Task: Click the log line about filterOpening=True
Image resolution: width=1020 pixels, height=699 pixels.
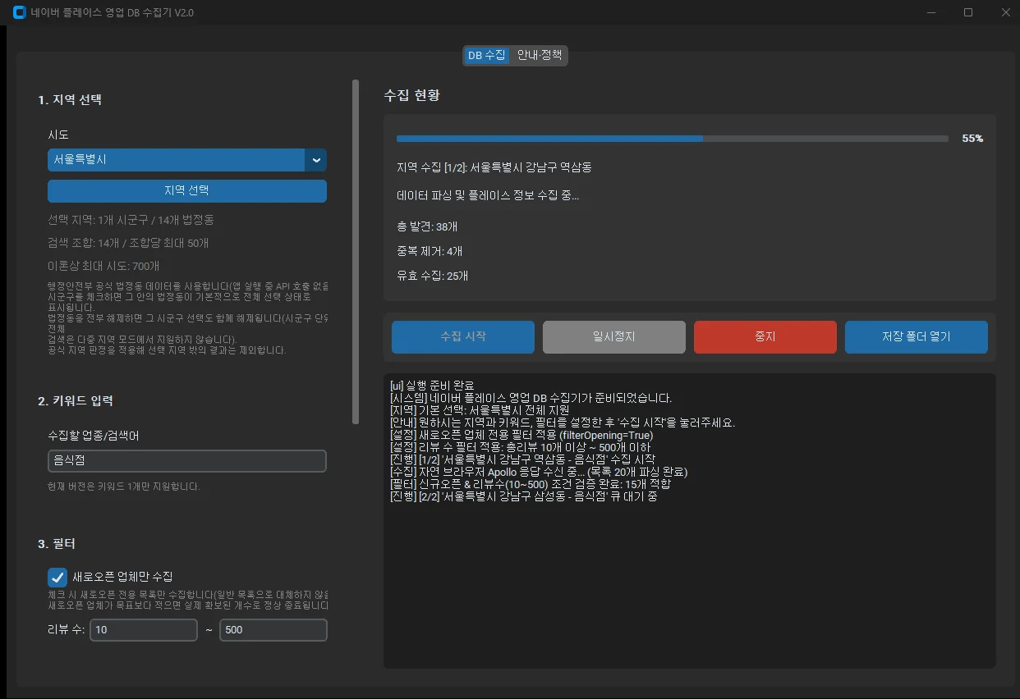Action: (x=521, y=436)
